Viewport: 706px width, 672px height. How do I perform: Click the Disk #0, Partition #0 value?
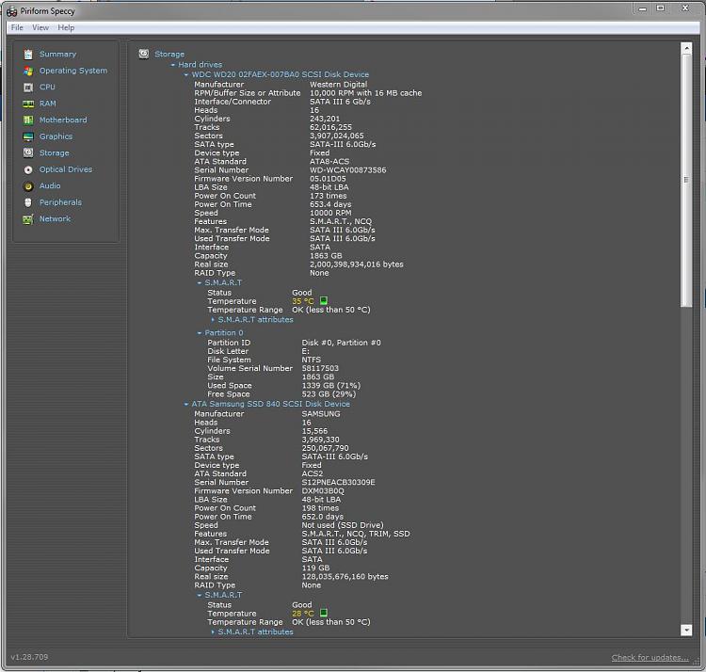(x=342, y=343)
